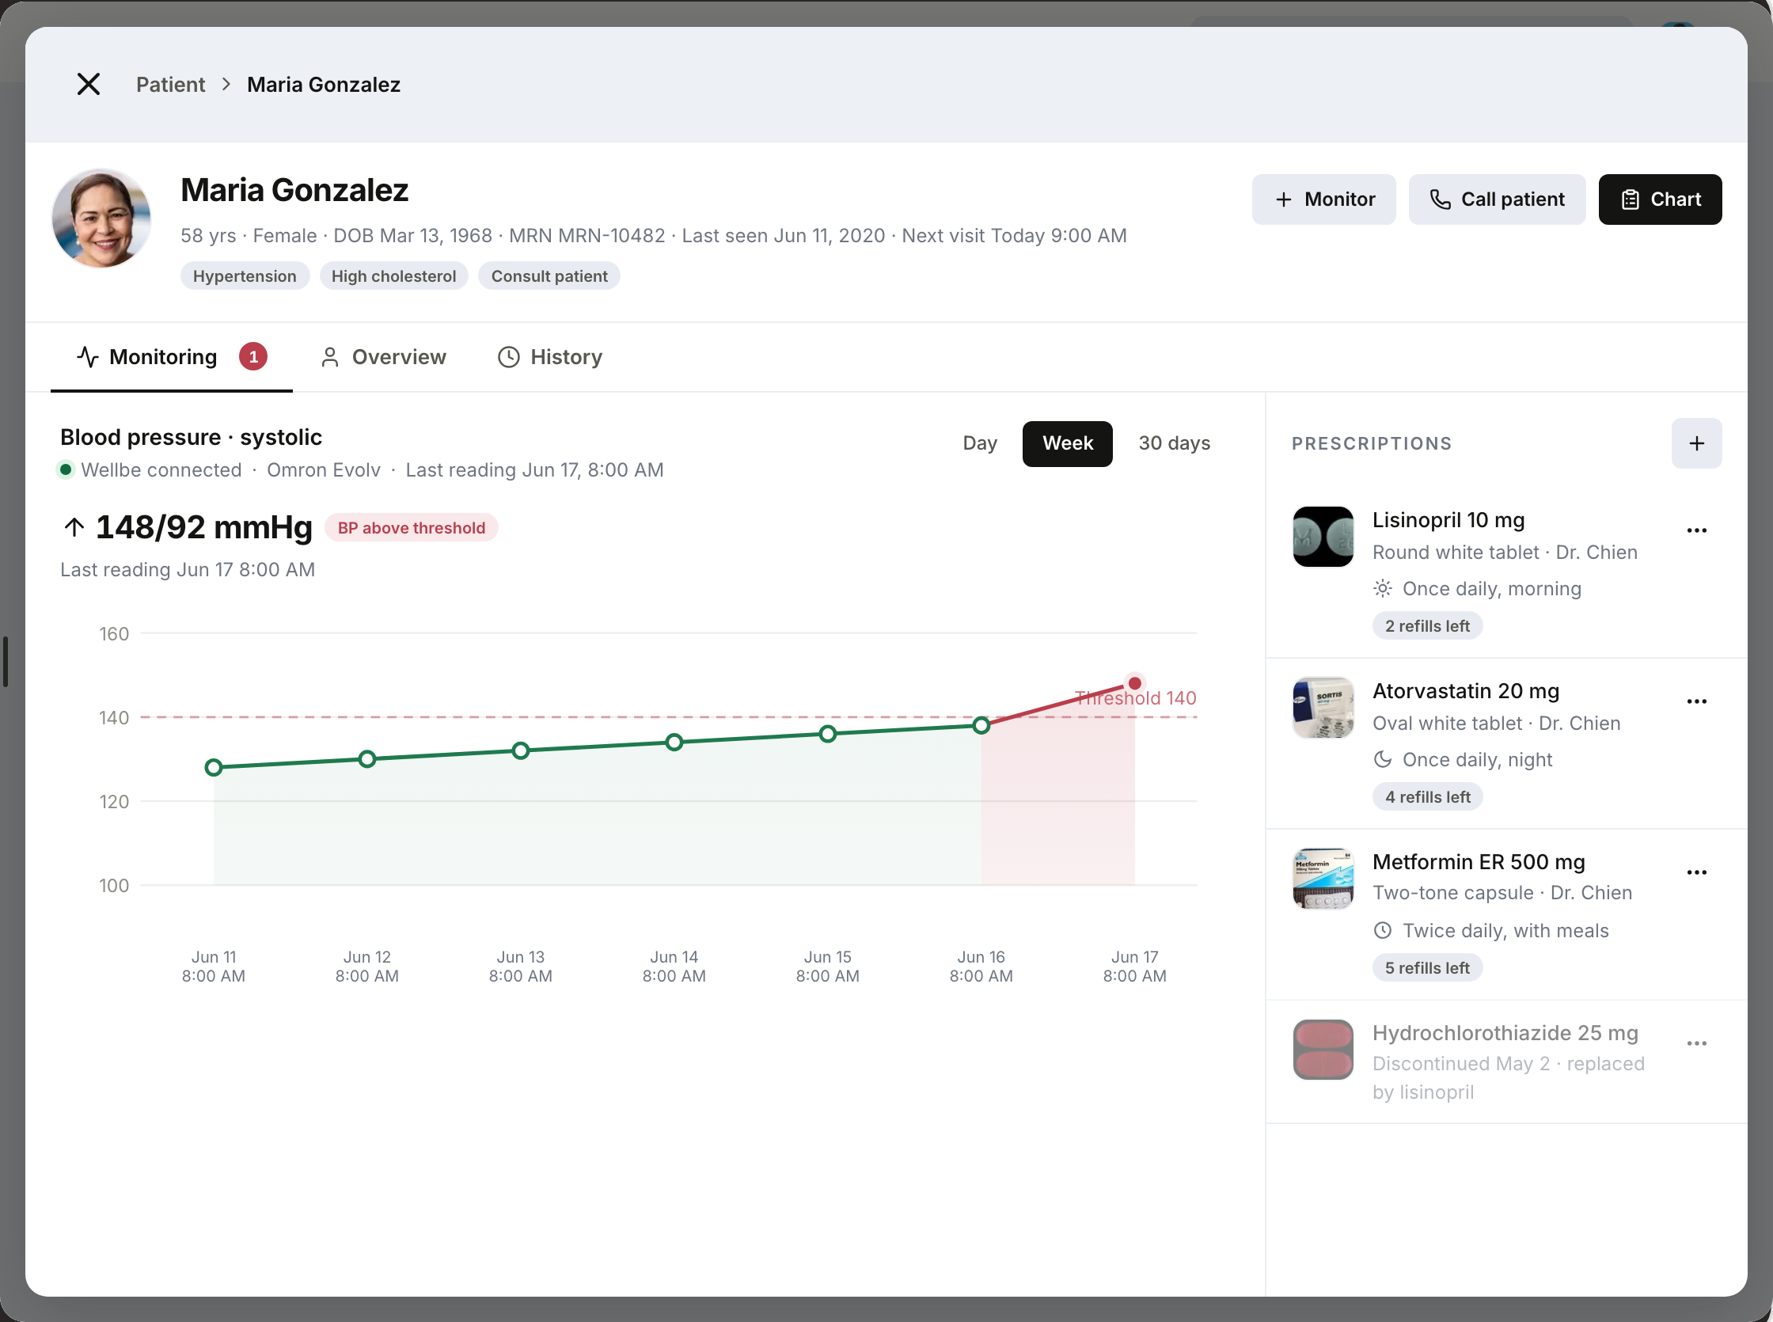Select the 30 days time range
Image resolution: width=1773 pixels, height=1322 pixels.
coord(1174,443)
